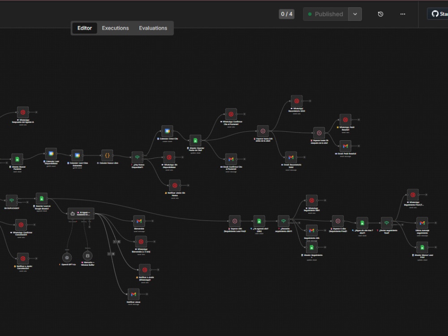Open the Executions tab
The height and width of the screenshot is (336, 448).
115,28
